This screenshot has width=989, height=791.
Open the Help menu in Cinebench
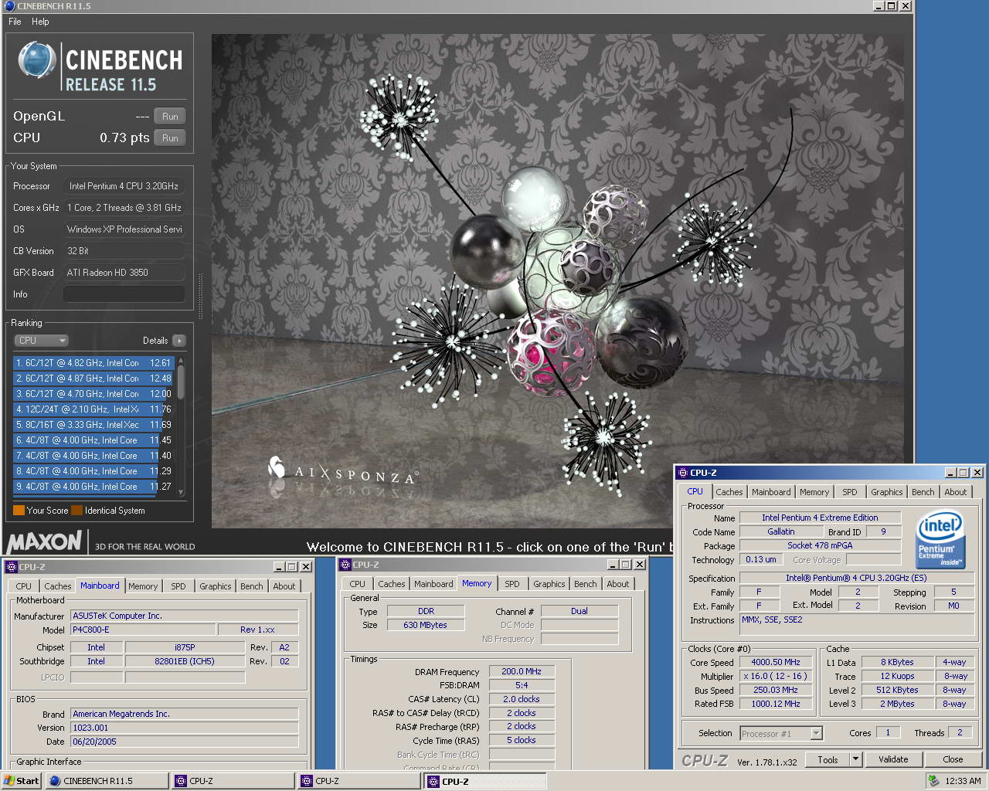pos(40,22)
